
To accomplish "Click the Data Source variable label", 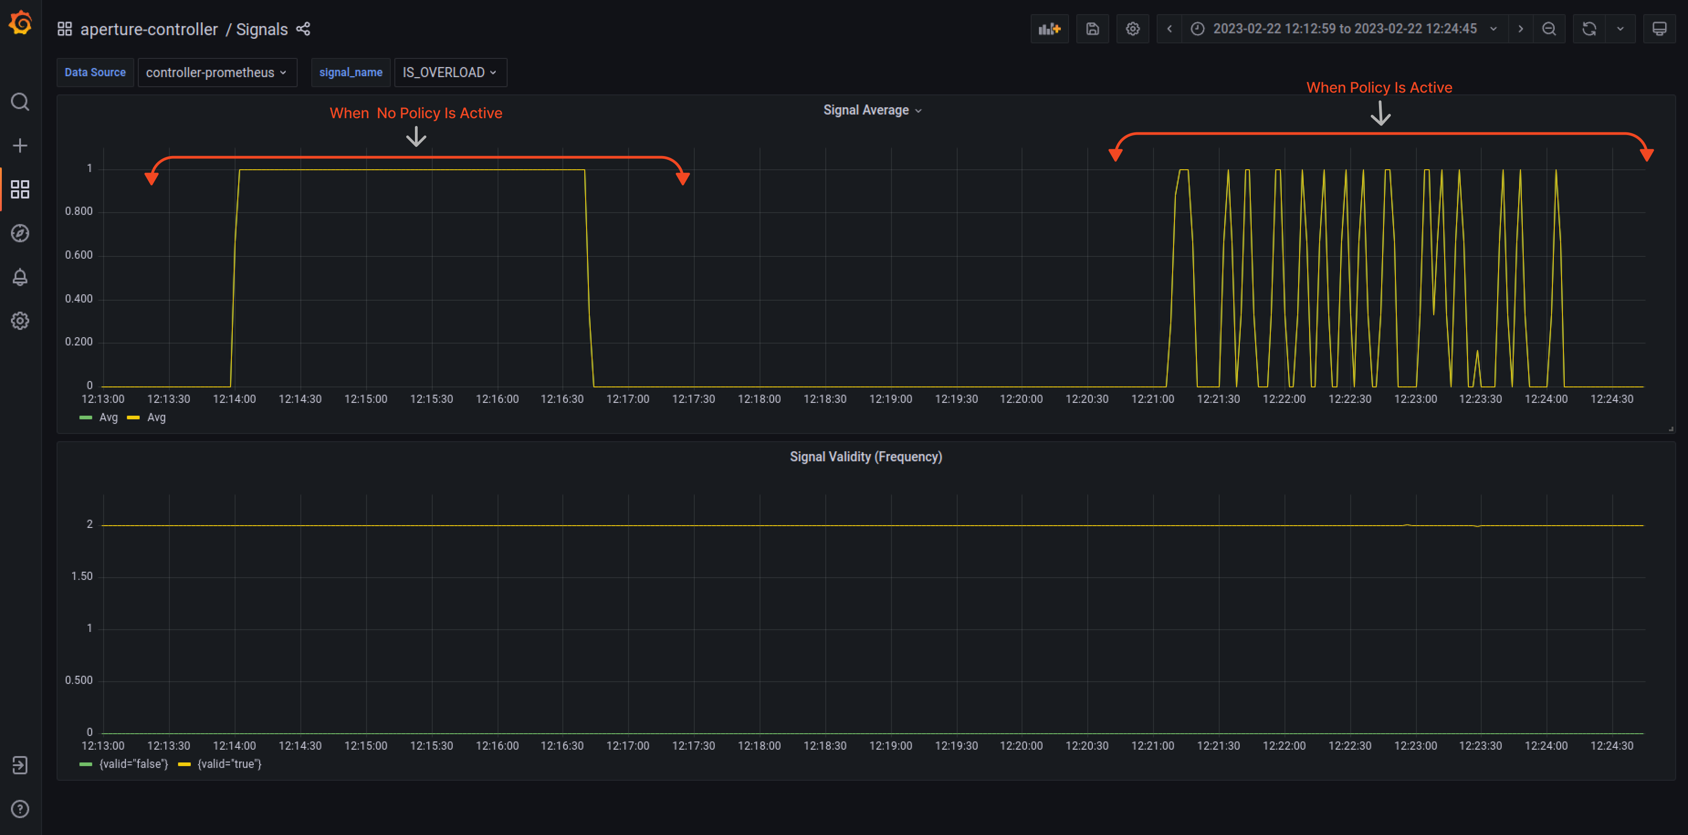I will pyautogui.click(x=95, y=73).
